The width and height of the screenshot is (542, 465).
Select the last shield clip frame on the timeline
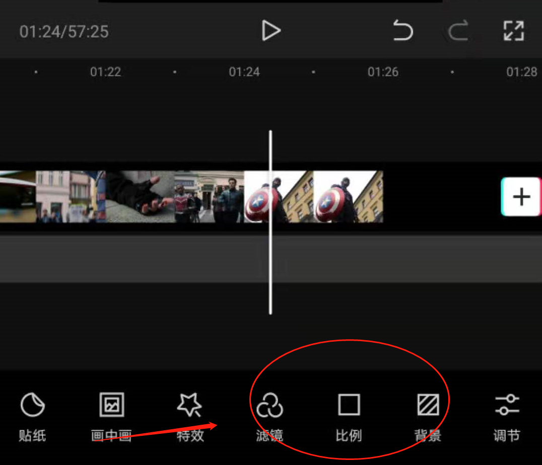pos(348,197)
